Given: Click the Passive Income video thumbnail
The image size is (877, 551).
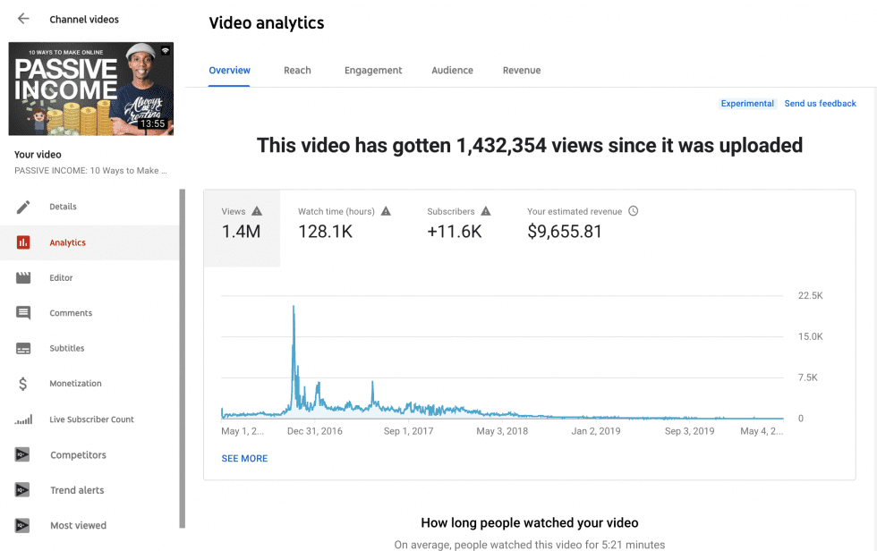Looking at the screenshot, I should point(90,88).
